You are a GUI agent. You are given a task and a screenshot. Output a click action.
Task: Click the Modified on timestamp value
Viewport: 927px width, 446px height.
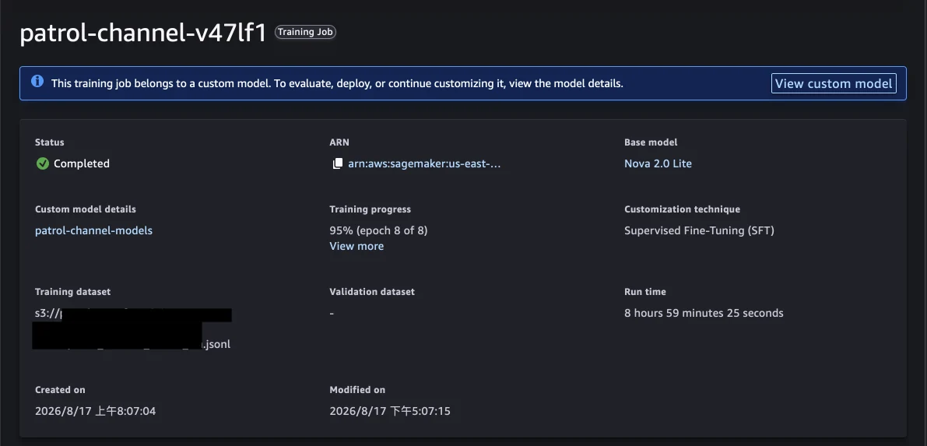(390, 411)
